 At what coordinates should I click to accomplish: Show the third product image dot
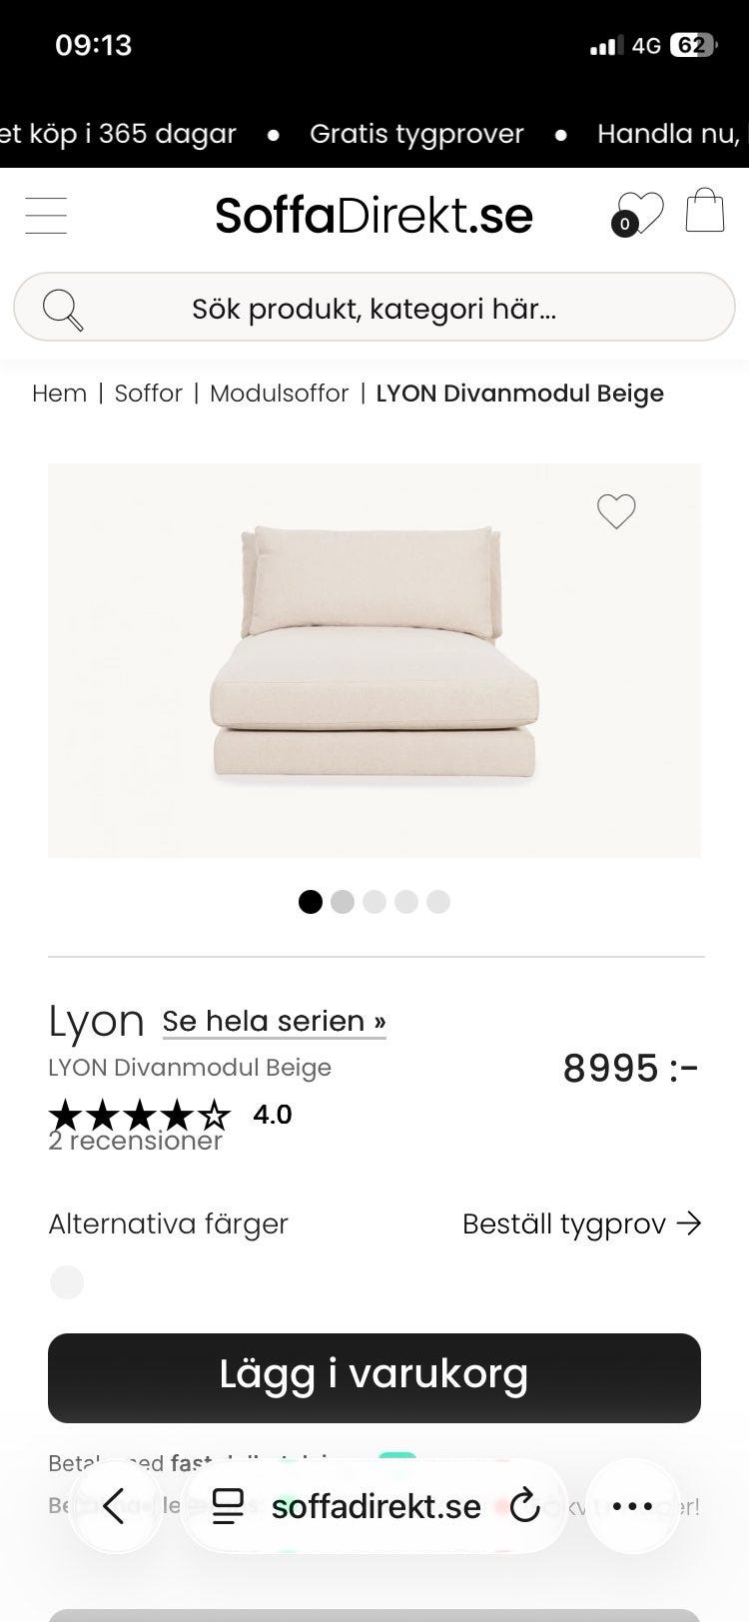tap(374, 902)
